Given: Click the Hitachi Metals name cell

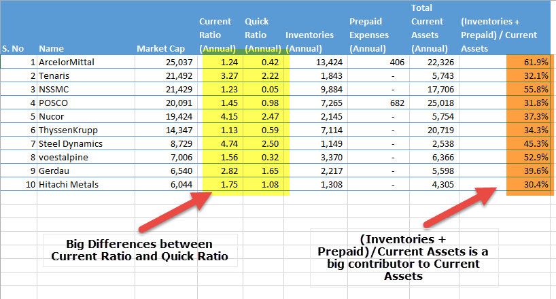Looking at the screenshot, I should [x=86, y=184].
